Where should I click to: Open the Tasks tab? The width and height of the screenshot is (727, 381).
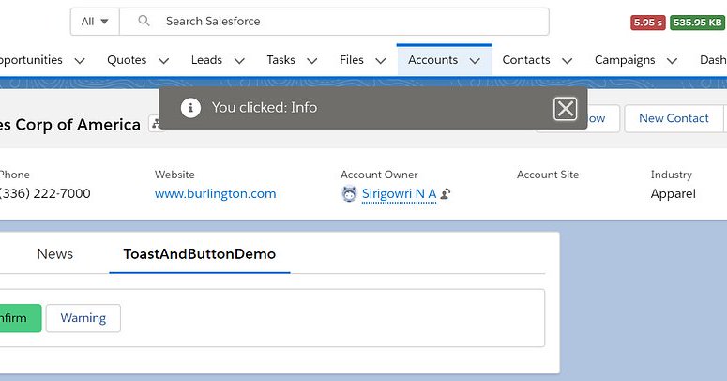[x=281, y=60]
